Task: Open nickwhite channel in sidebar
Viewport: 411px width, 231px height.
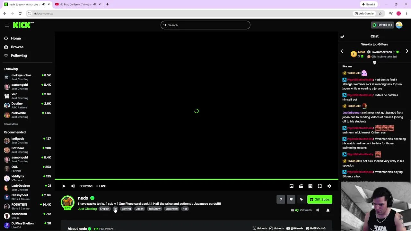Action: 27,115
